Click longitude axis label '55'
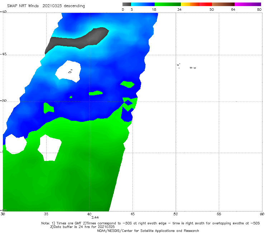The image size is (265, 233). (219, 214)
